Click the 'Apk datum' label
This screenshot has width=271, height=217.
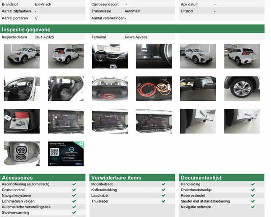190,5
